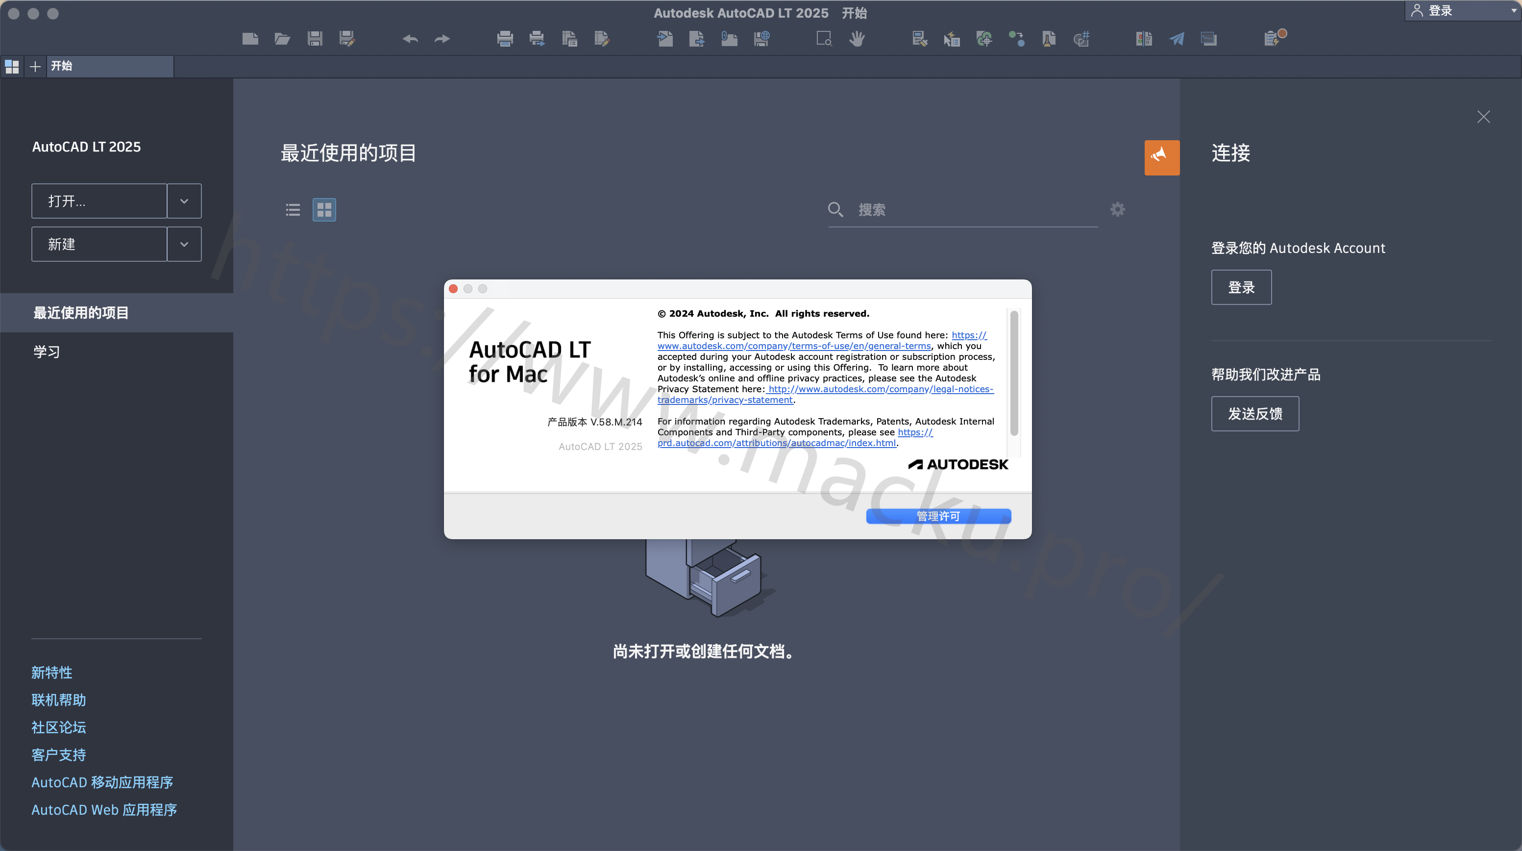
Task: Open the 新特性 link
Action: point(52,673)
